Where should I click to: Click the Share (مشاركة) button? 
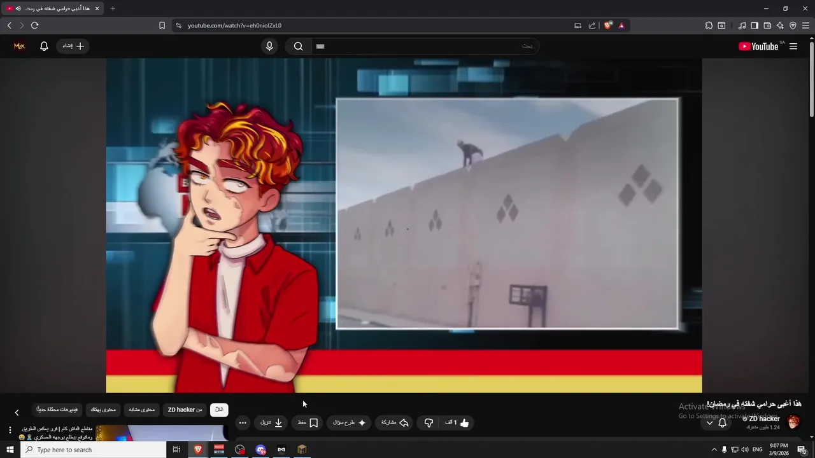pyautogui.click(x=395, y=422)
